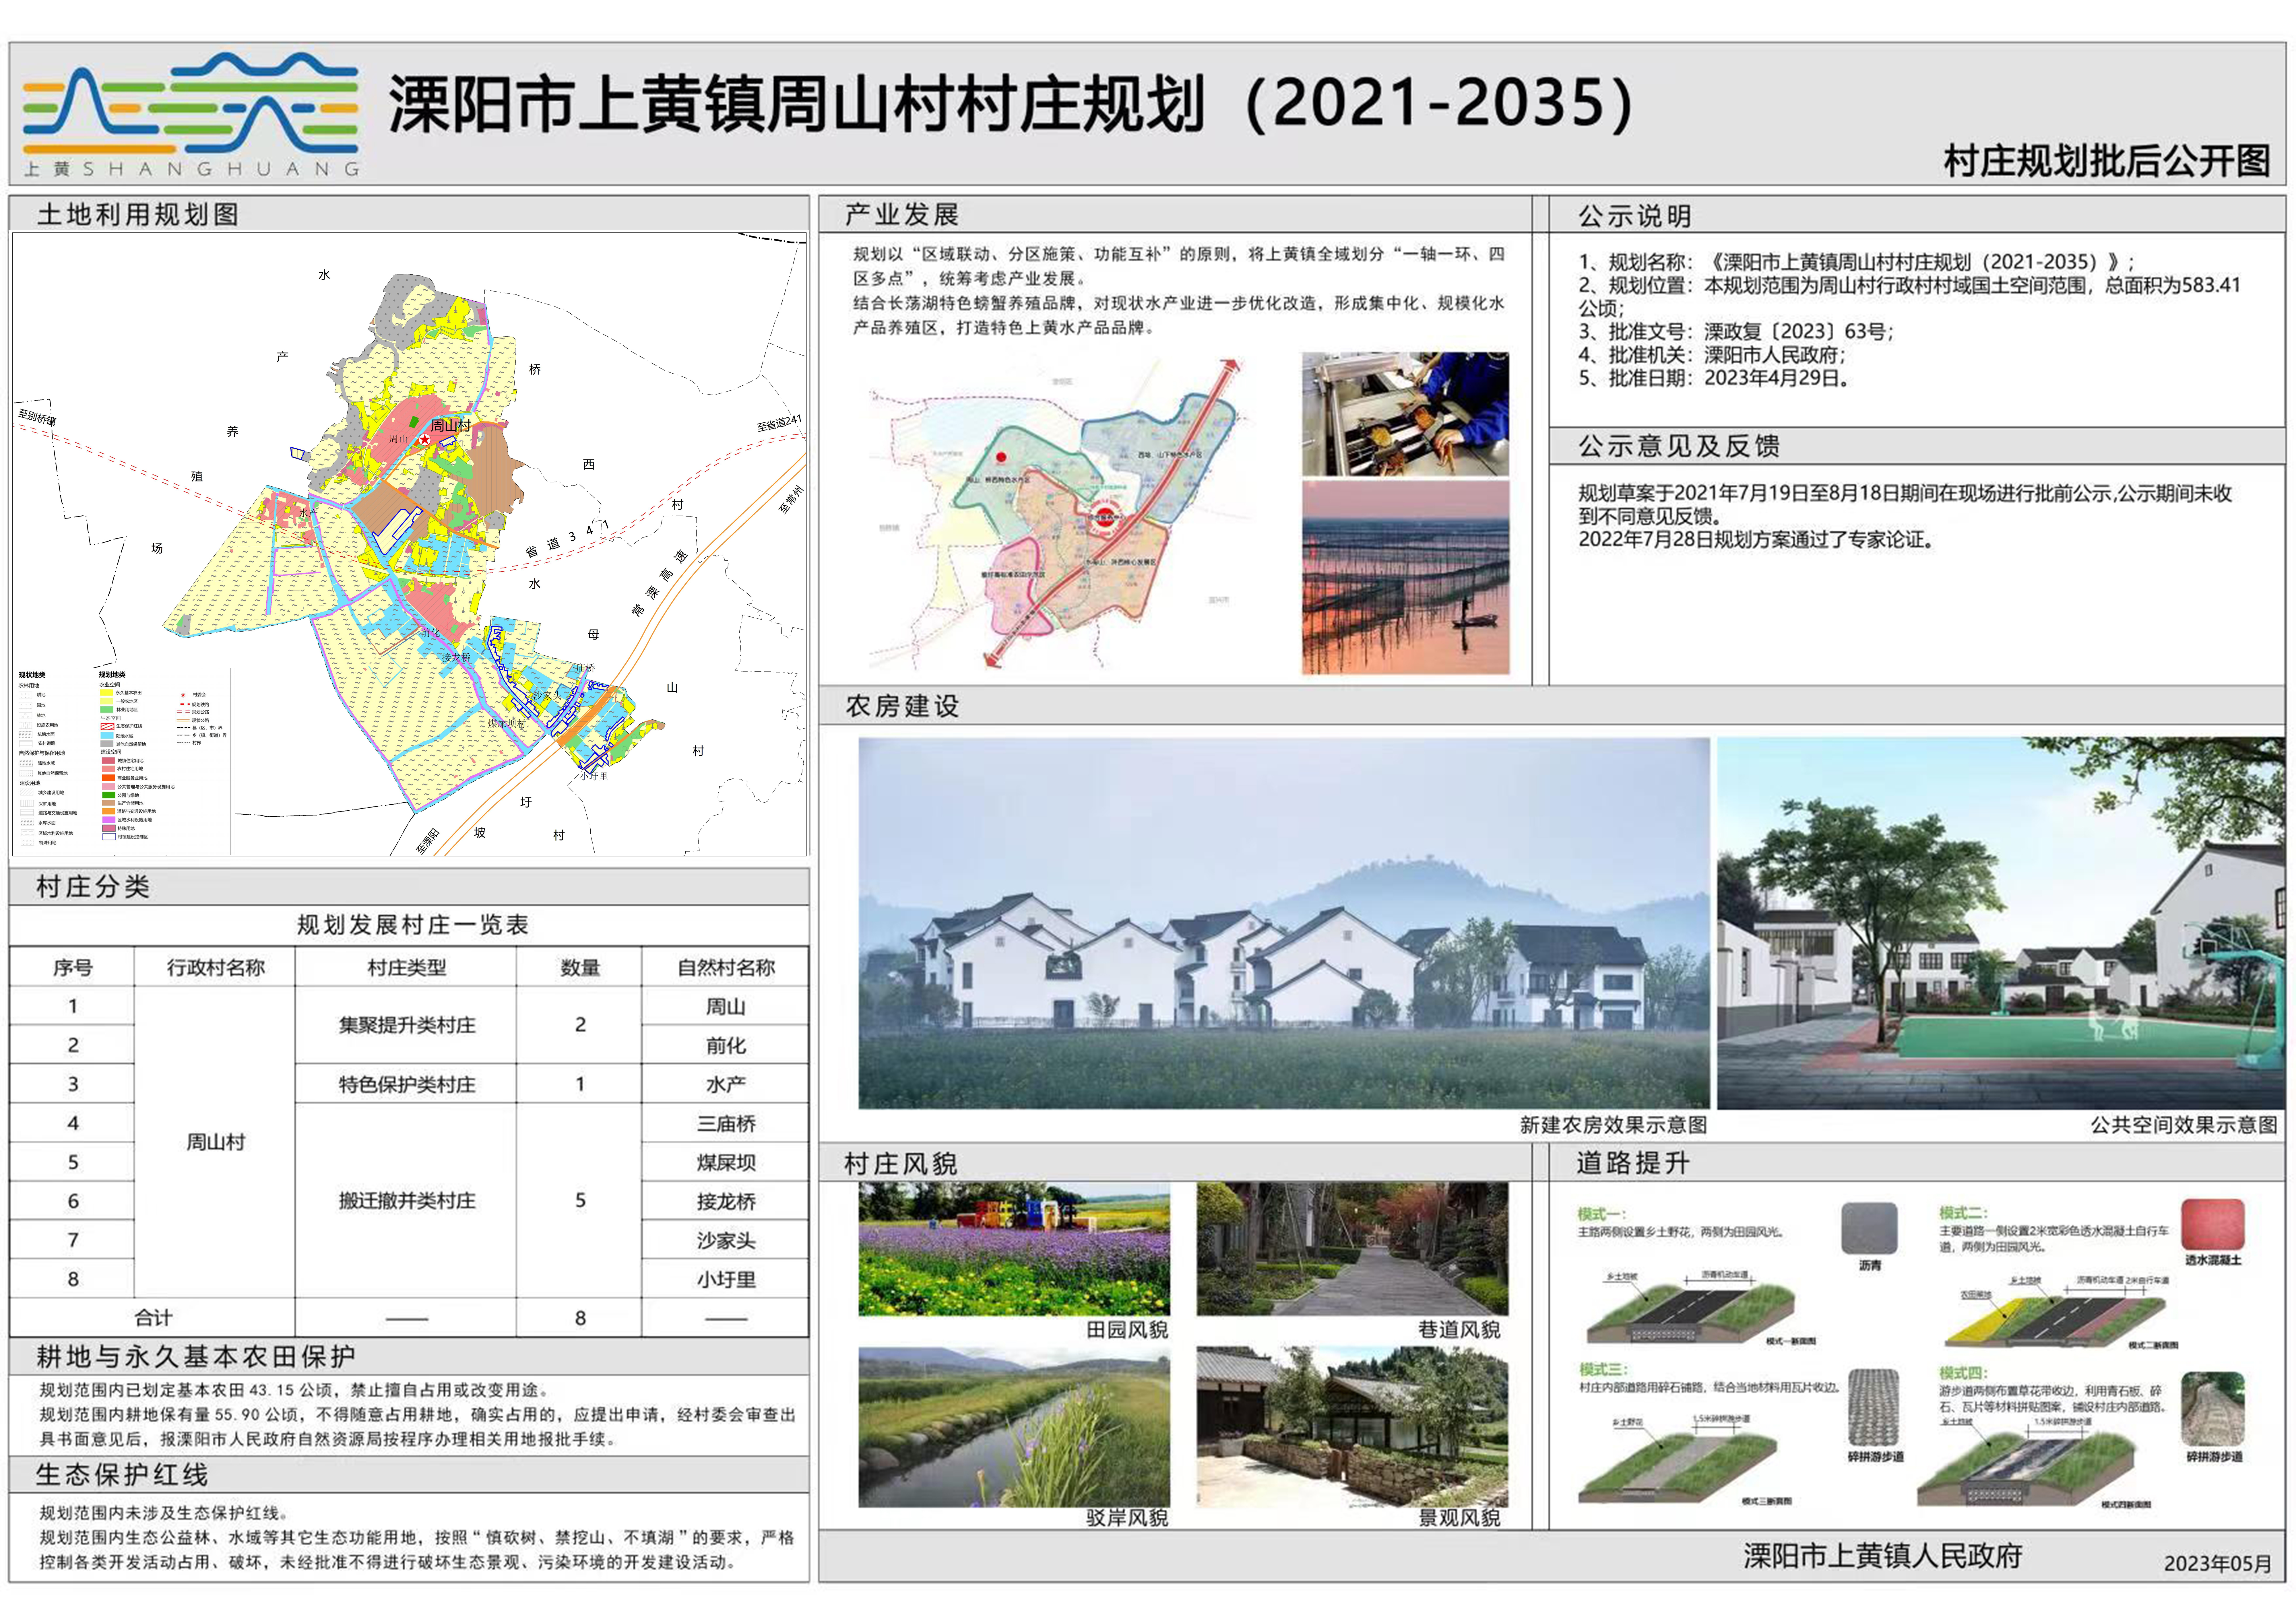Open the crab processing photo
The height and width of the screenshot is (1623, 2296).
coord(1405,414)
